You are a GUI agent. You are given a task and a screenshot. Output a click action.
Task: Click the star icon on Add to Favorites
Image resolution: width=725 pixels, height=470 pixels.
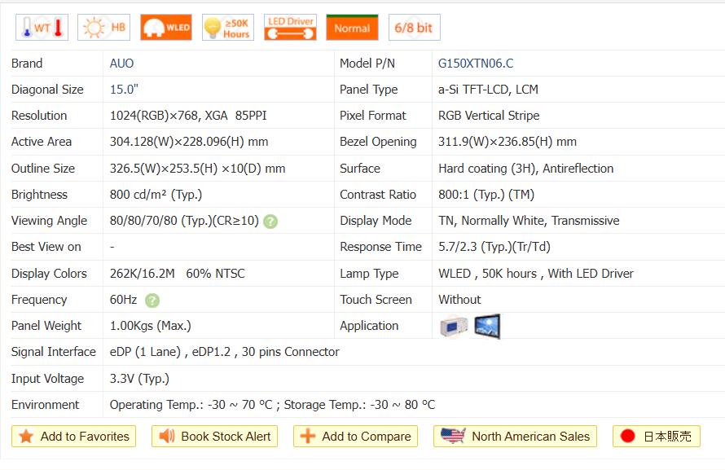tap(26, 437)
